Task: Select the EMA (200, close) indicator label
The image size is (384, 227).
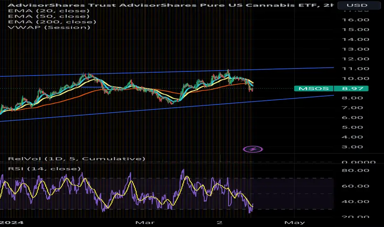Action: (52, 22)
